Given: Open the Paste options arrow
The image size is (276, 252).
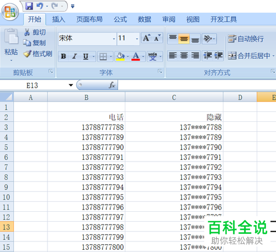Looking at the screenshot, I should tap(11, 60).
